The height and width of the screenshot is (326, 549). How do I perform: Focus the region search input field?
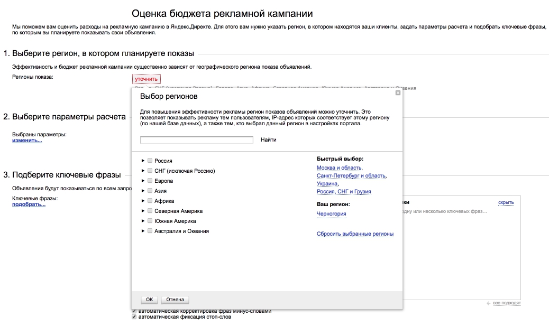point(196,140)
